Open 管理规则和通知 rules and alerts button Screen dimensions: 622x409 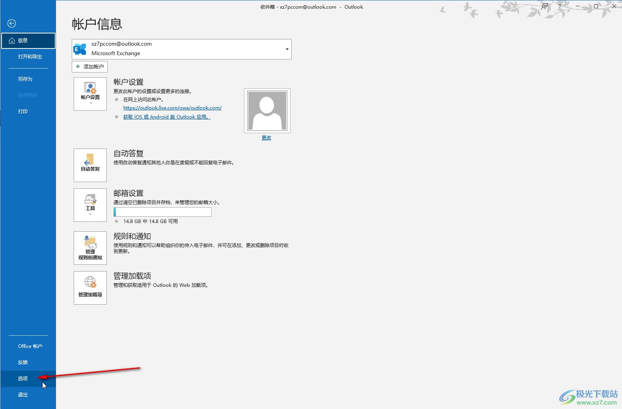pos(90,248)
